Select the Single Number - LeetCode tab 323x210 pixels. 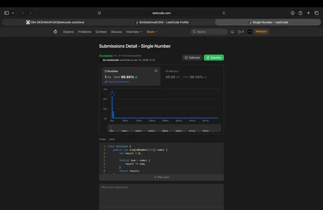[268, 22]
